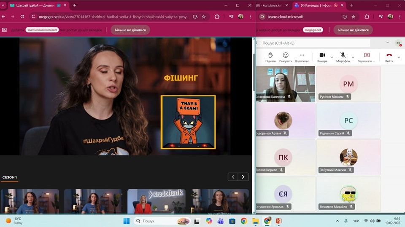Expand the Microphone options dropdown arrow

[354, 57]
